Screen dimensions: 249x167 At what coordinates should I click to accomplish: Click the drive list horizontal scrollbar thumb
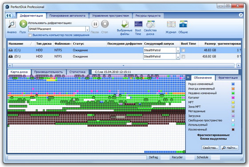pyautogui.click(x=123, y=65)
